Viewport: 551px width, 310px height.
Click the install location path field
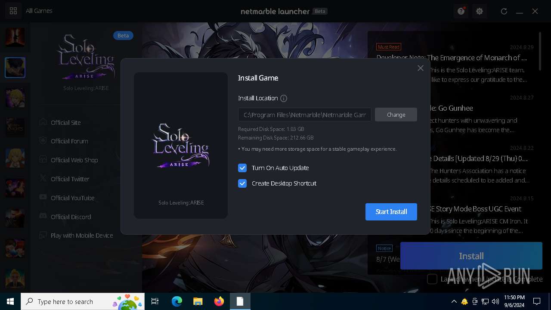(305, 115)
